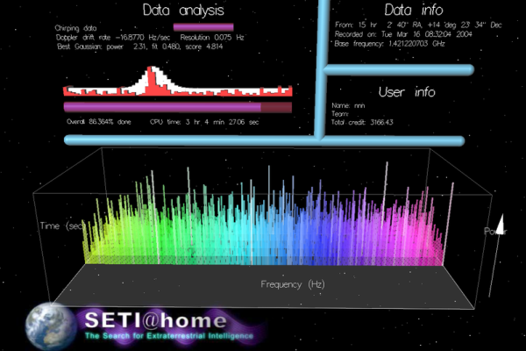Click the Best Gaussian power line

(x=140, y=47)
